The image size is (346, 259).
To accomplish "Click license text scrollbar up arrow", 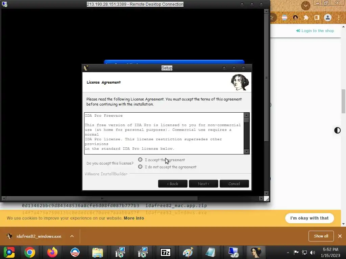I will coord(246,115).
